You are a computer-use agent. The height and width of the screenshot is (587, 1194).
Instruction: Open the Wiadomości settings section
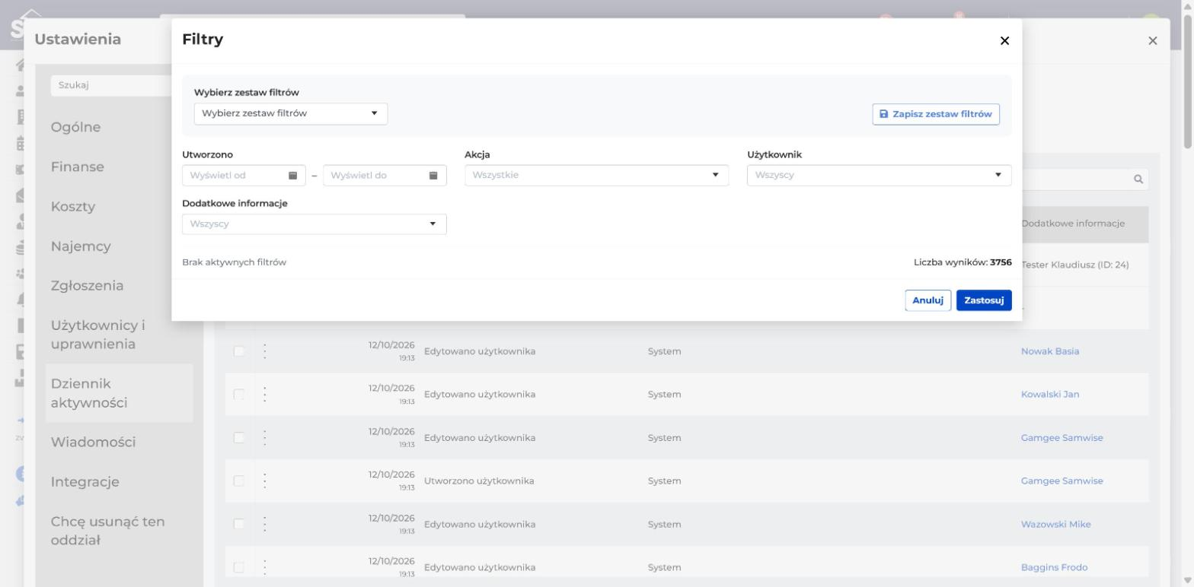pyautogui.click(x=94, y=442)
